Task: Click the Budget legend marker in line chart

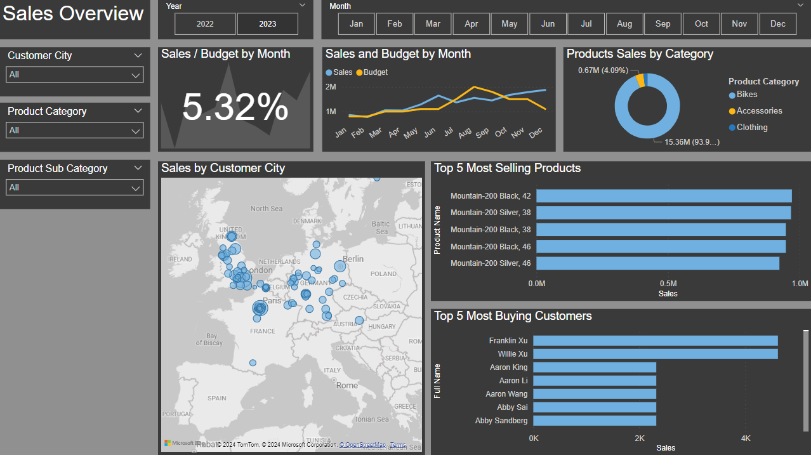Action: [x=359, y=73]
